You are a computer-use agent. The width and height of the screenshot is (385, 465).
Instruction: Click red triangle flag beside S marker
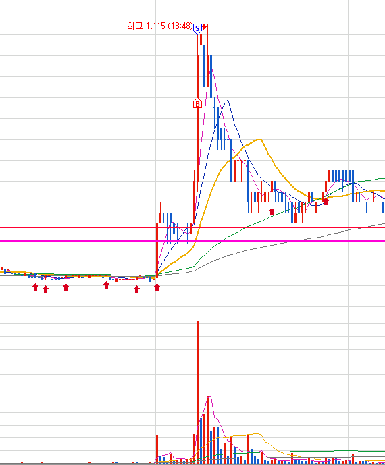click(x=205, y=27)
